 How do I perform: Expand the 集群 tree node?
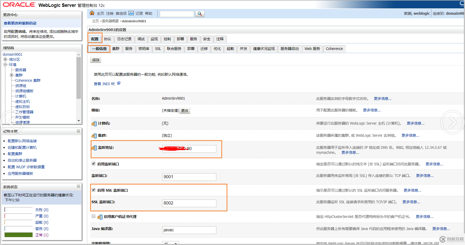[12, 75]
